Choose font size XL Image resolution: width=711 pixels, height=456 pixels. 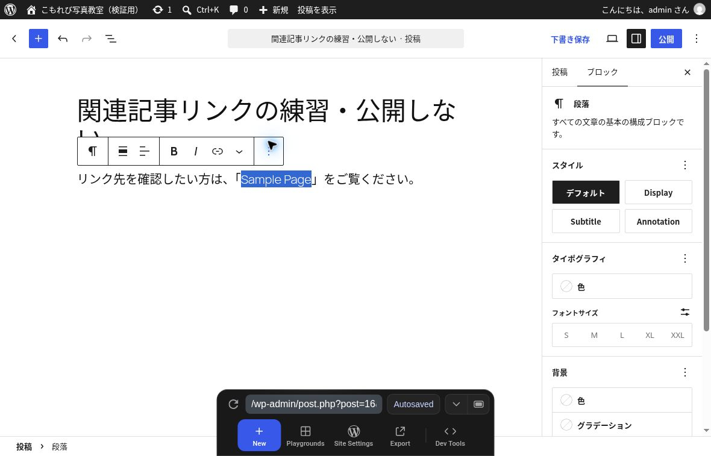[650, 335]
